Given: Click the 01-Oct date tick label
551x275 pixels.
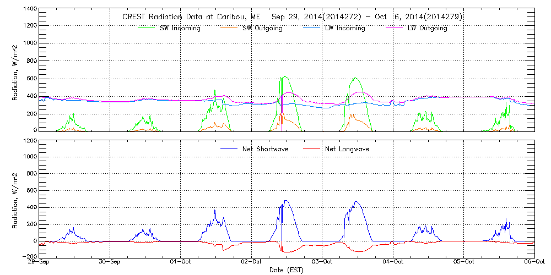Looking at the screenshot, I should pos(181,262).
